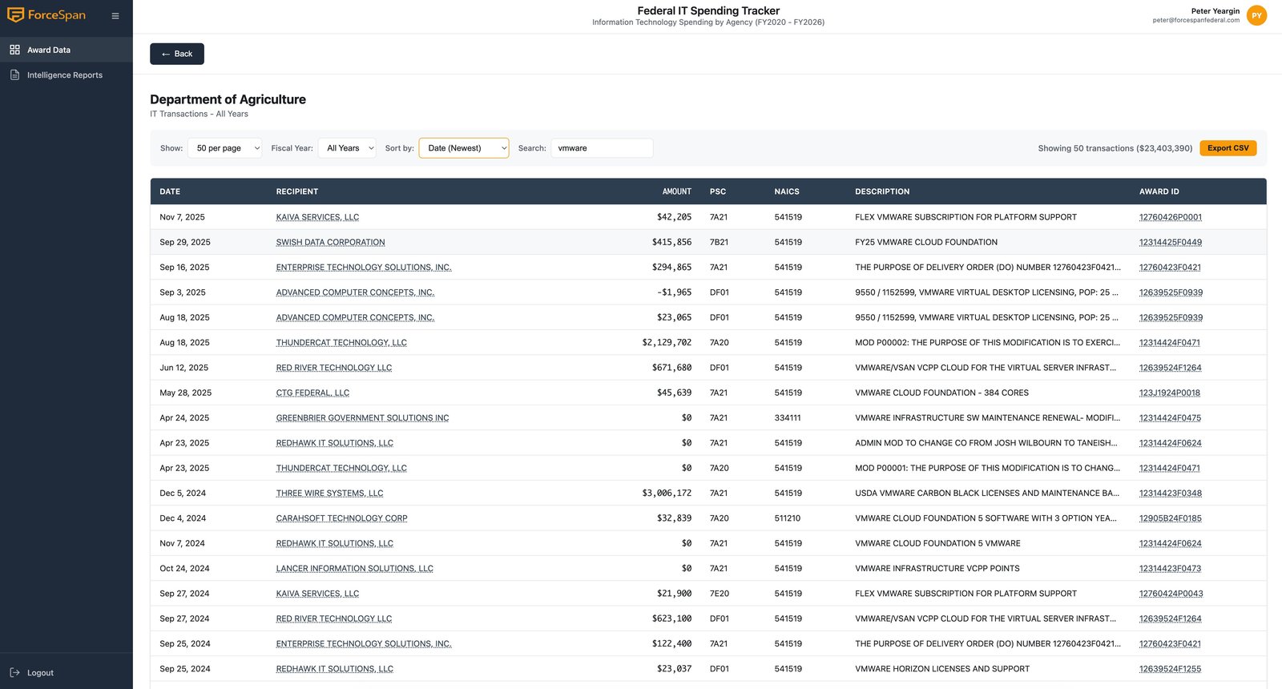
Task: Open award ID 12760424P0043
Action: [1171, 594]
